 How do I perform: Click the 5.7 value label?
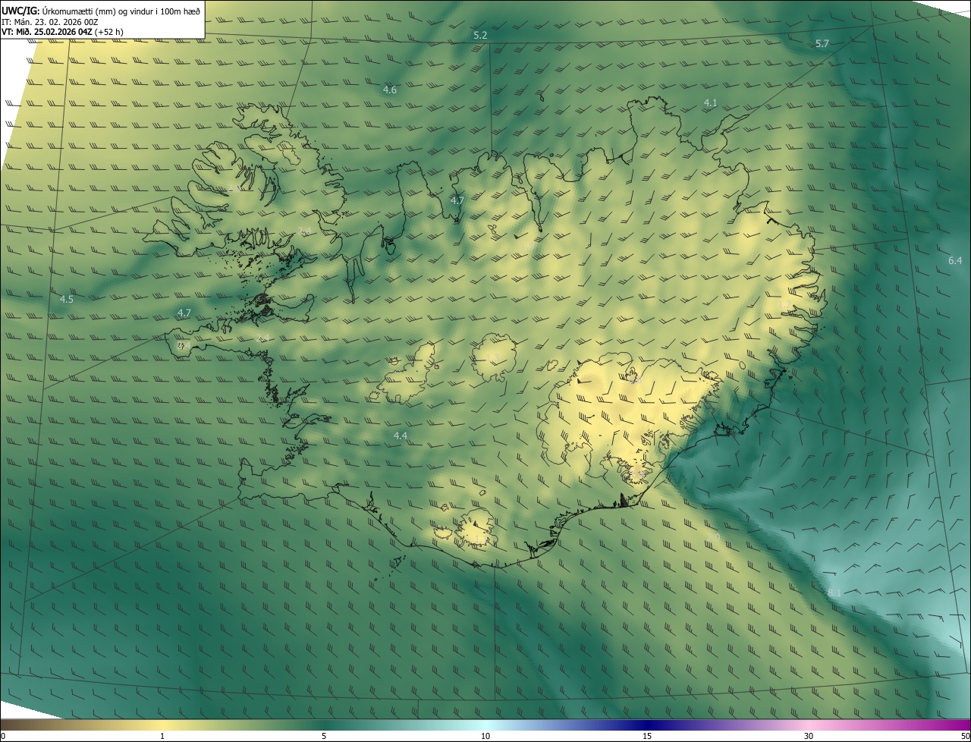822,44
